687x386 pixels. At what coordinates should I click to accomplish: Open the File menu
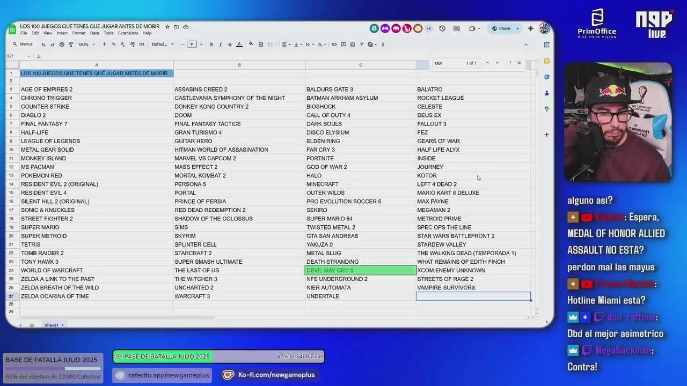tap(24, 33)
